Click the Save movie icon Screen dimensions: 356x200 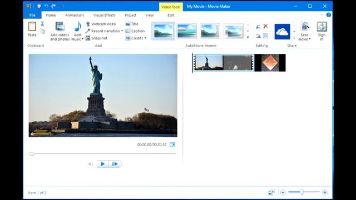(305, 27)
